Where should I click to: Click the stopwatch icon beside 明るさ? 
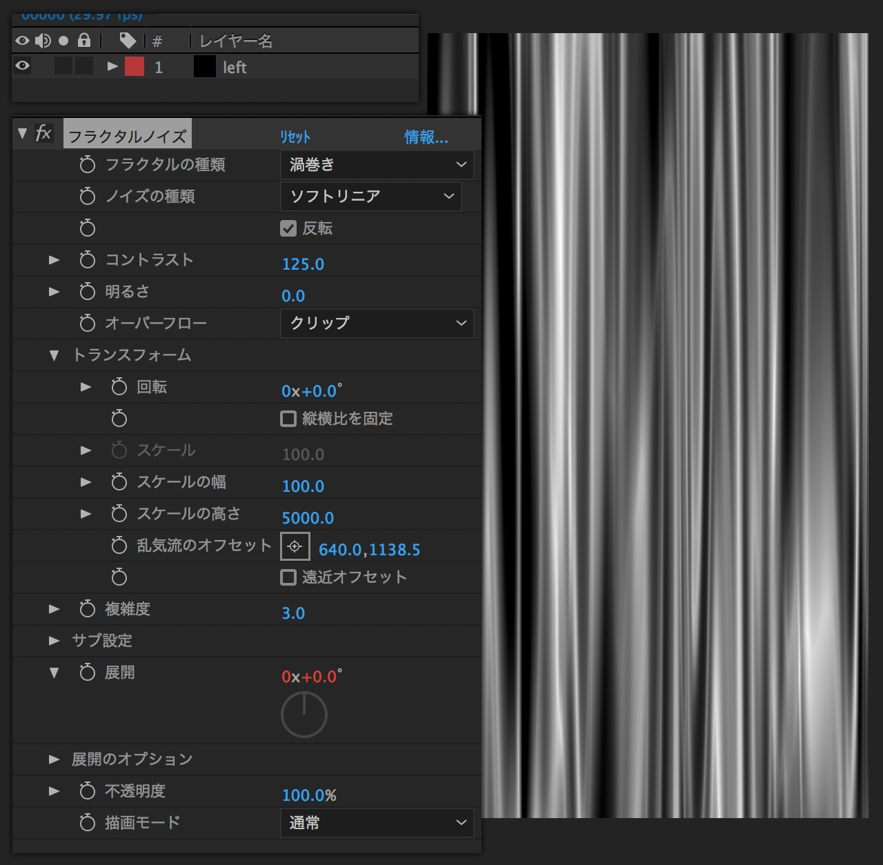pos(87,292)
